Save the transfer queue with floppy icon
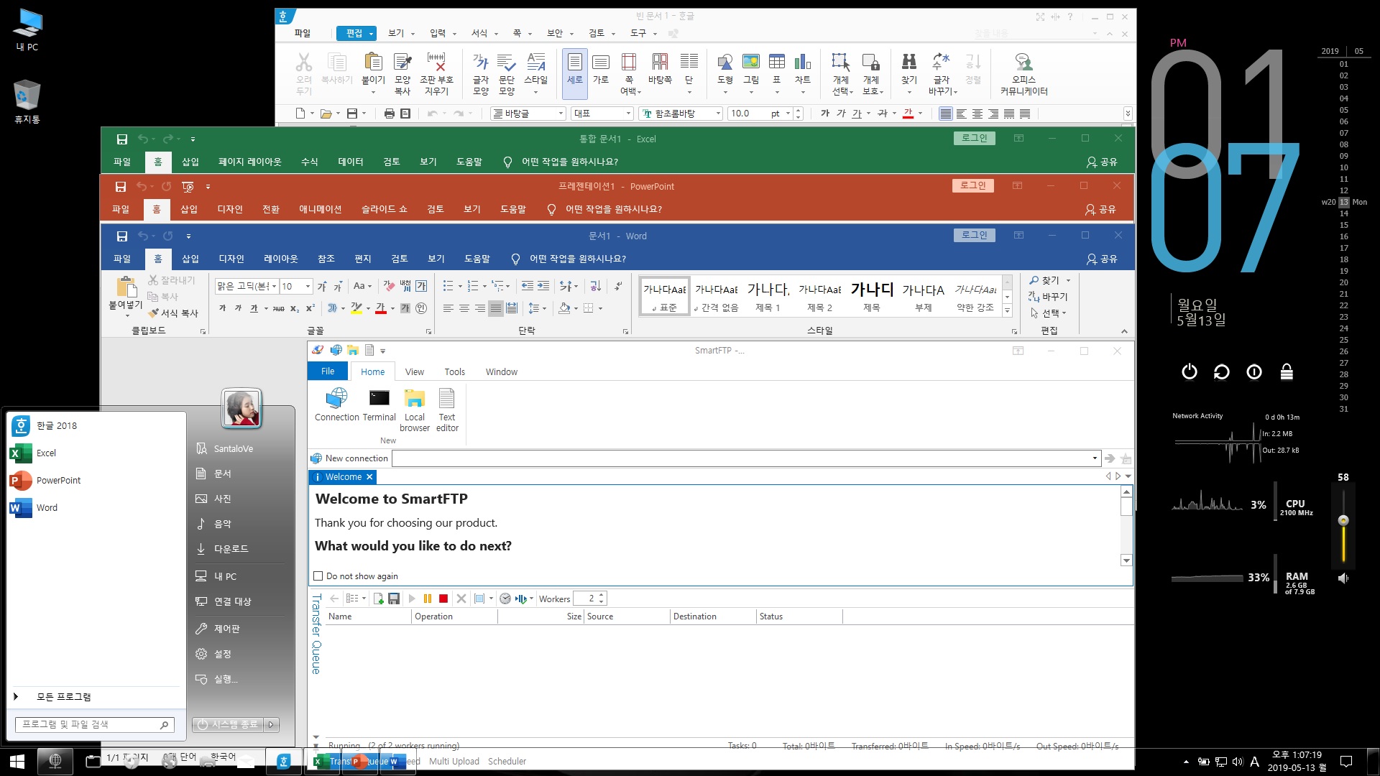This screenshot has height=776, width=1380. click(x=393, y=599)
